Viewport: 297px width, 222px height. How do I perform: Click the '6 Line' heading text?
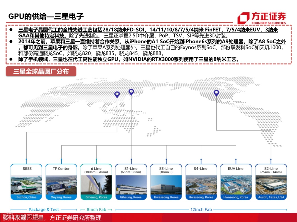96,168
